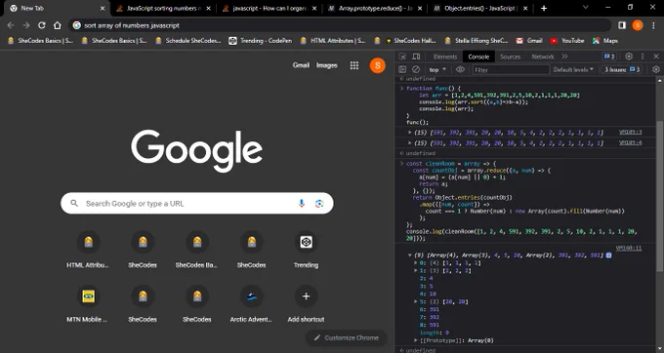The image size is (664, 353).
Task: Create a live expression with the eye icon
Action: 460,70
